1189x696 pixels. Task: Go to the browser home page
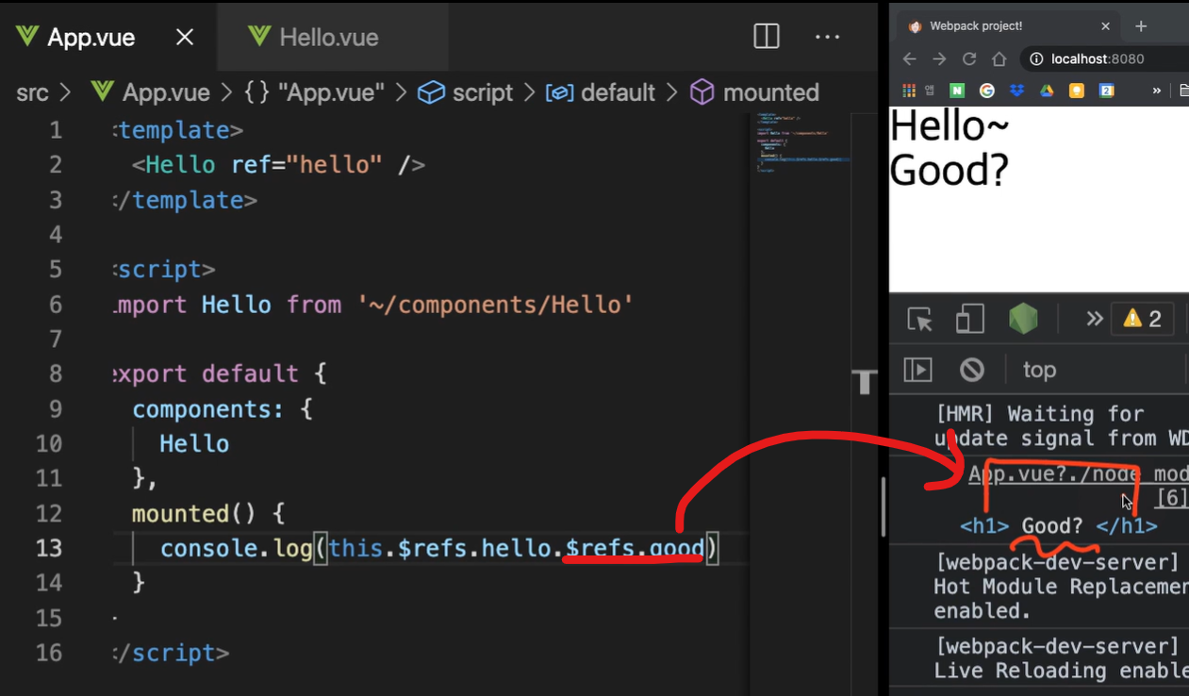point(999,58)
